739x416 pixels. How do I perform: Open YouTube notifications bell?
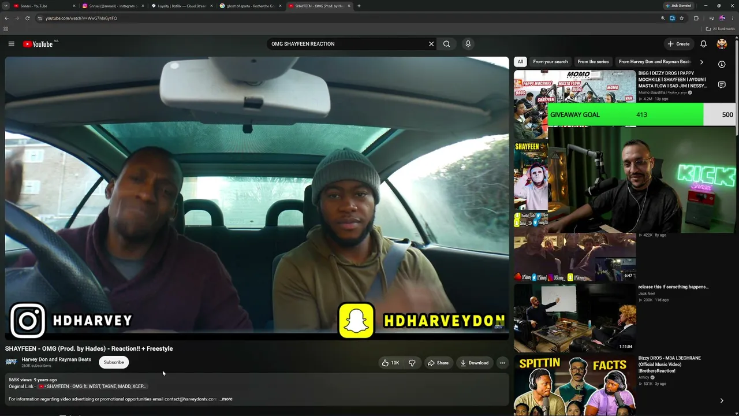point(703,44)
